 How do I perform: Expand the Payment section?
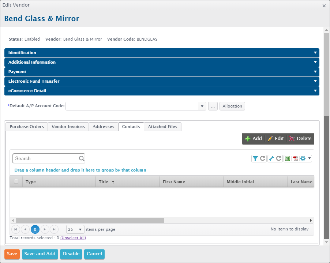click(x=162, y=72)
